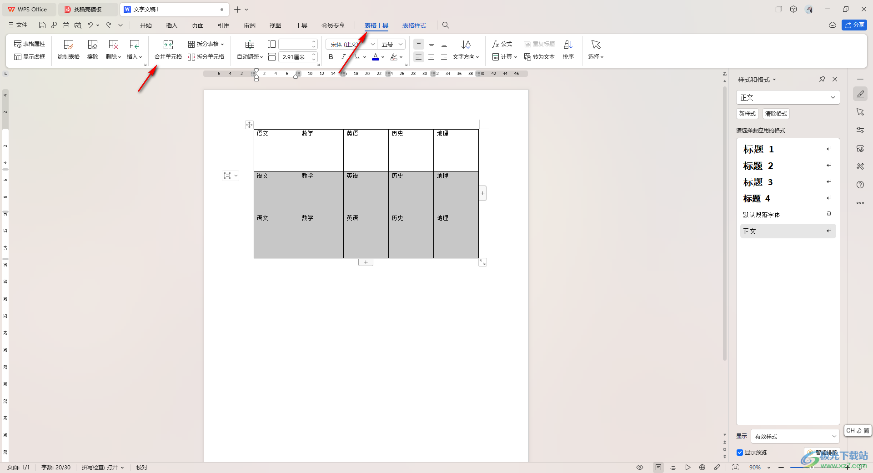Open the Insert (插入) ribbon tab

tap(172, 25)
